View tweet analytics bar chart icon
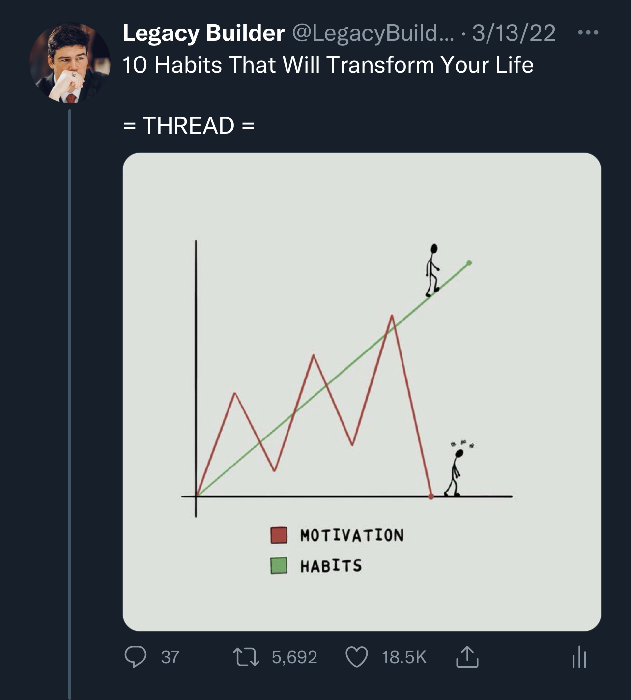Image resolution: width=631 pixels, height=700 pixels. 579,657
